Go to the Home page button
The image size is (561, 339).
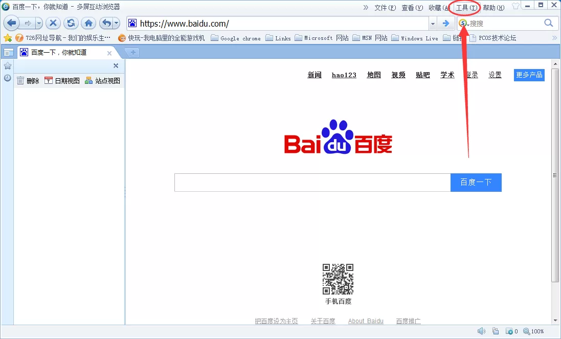(x=89, y=23)
